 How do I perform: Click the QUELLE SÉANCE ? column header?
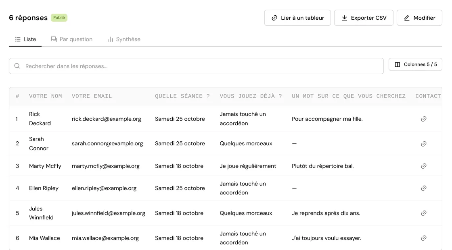click(182, 96)
